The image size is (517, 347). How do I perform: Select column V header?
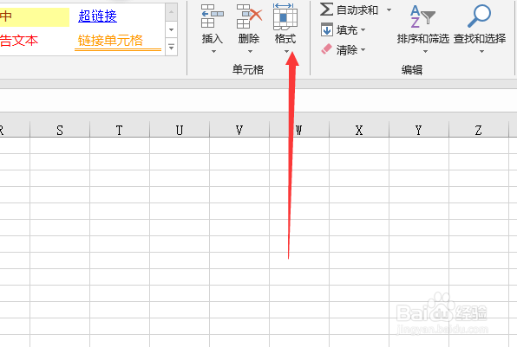[x=239, y=130]
